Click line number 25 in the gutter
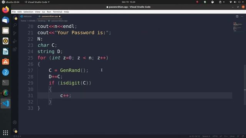The width and height of the screenshot is (246, 138). point(30,58)
